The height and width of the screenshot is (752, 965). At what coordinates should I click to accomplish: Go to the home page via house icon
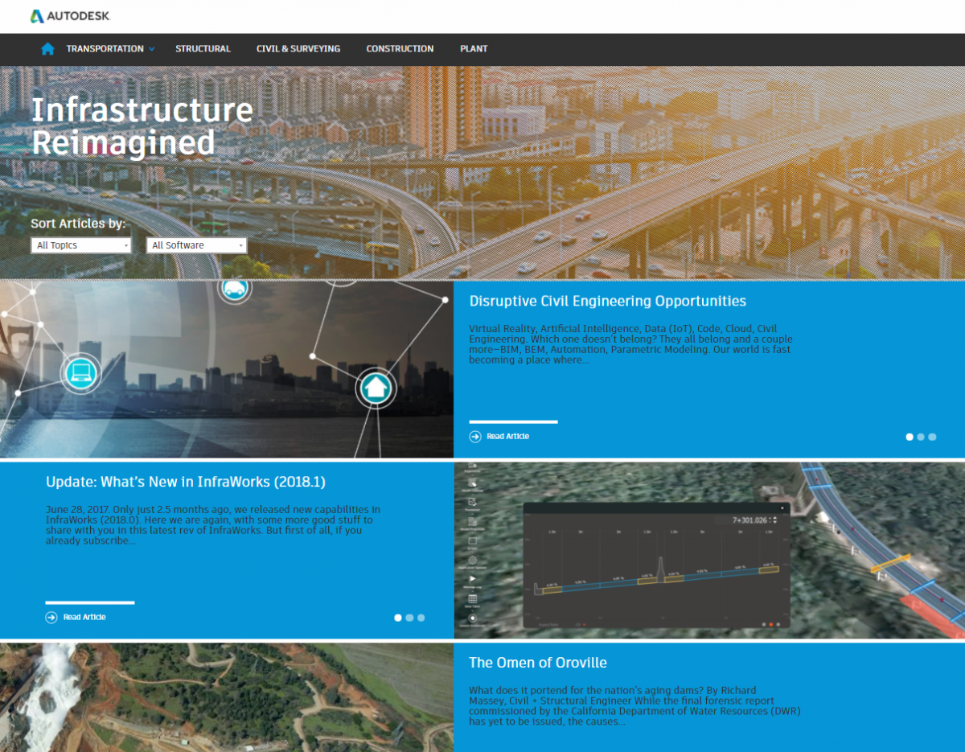click(x=47, y=49)
